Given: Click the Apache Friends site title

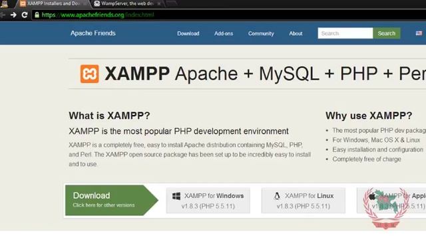Looking at the screenshot, I should pyautogui.click(x=93, y=33).
